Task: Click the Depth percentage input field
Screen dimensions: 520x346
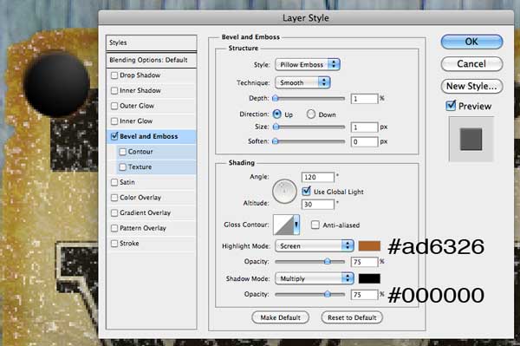Action: (x=364, y=99)
